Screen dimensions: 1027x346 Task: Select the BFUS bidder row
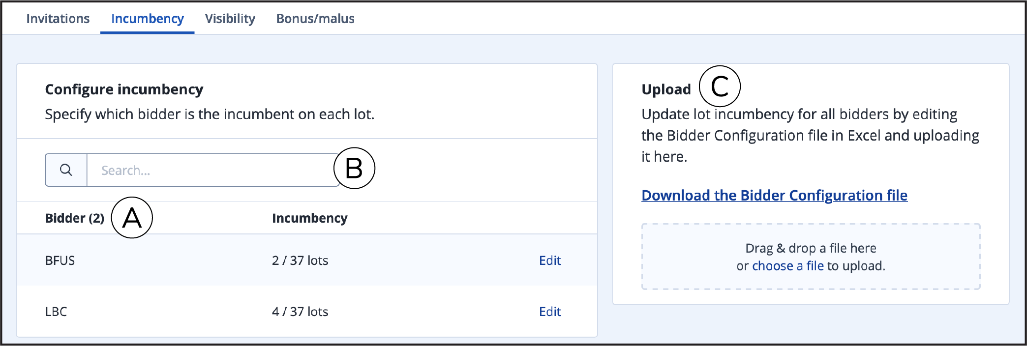307,260
